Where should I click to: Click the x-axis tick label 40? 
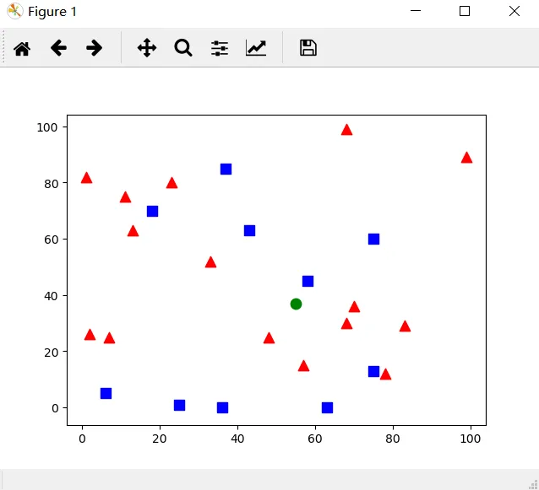237,439
